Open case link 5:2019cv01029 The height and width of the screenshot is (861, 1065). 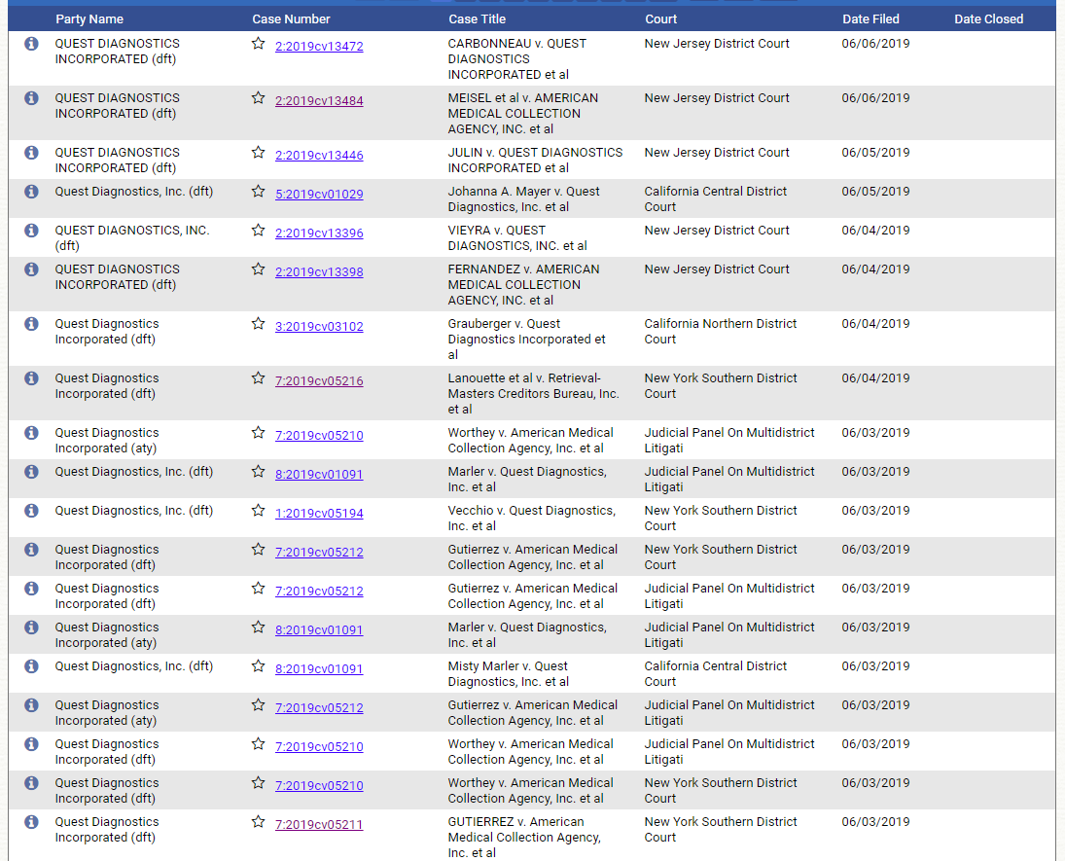pos(319,194)
